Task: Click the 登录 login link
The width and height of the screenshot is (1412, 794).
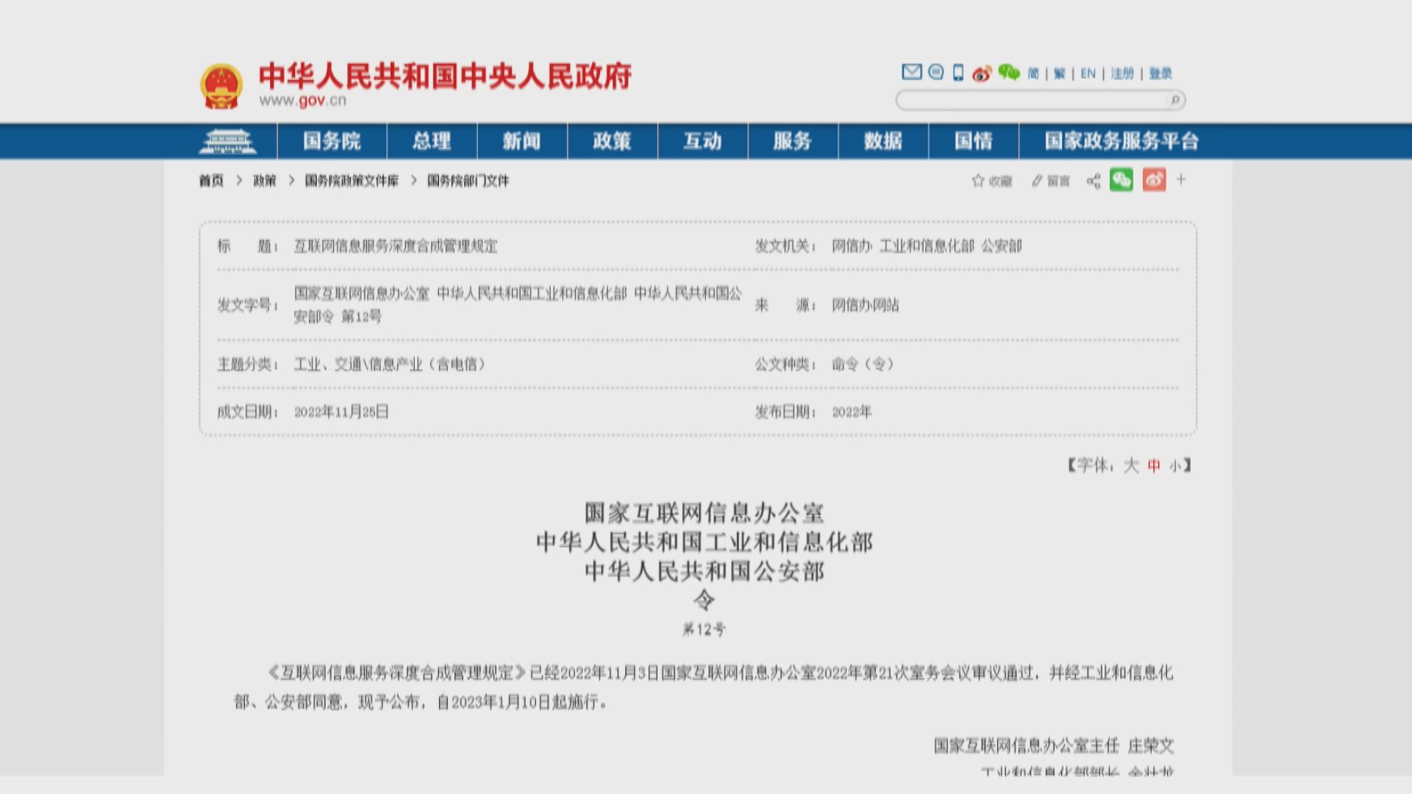Action: click(1160, 73)
